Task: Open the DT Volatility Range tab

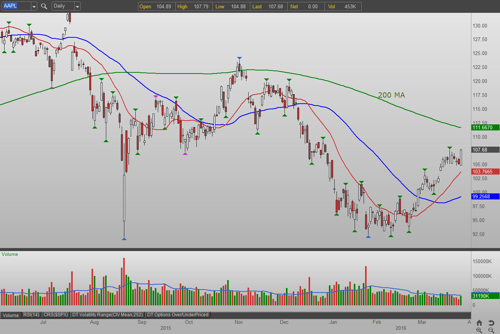Action: [108, 315]
